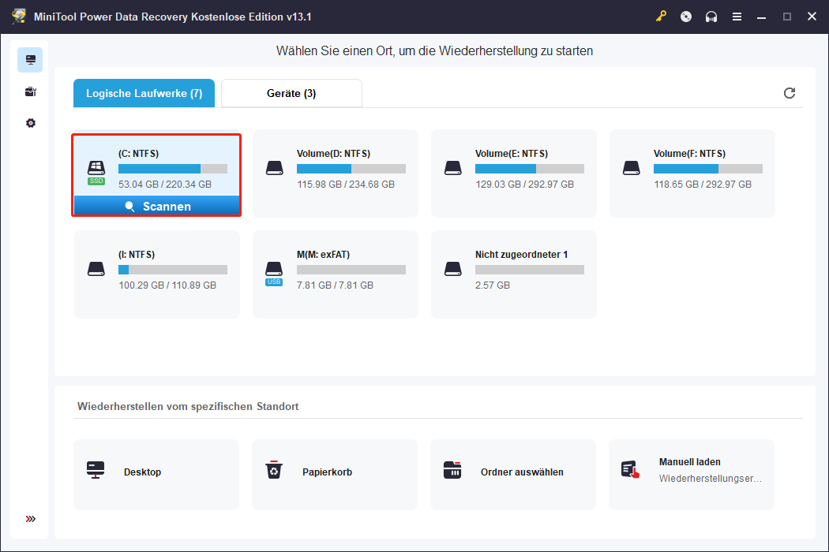
Task: Click the 100.29 GB / 110.89 GB text
Action: (167, 285)
